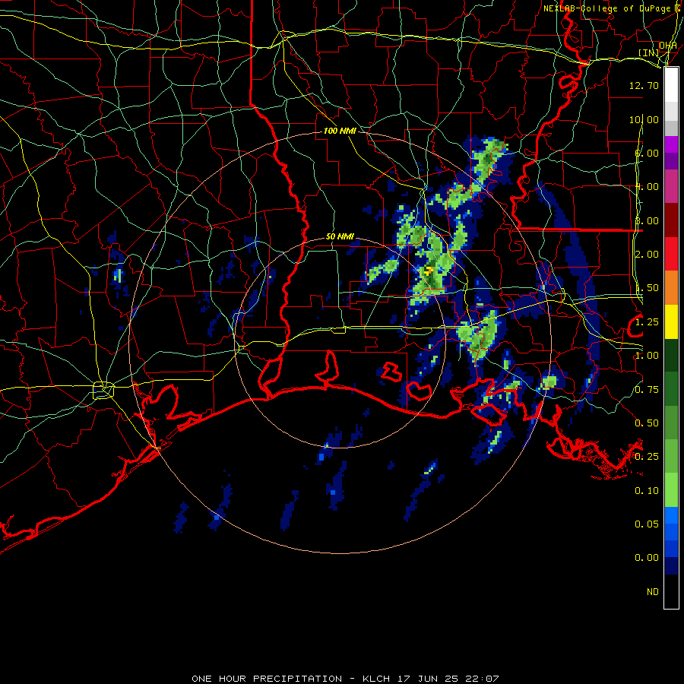Click the 0.25 legend value

coord(647,457)
